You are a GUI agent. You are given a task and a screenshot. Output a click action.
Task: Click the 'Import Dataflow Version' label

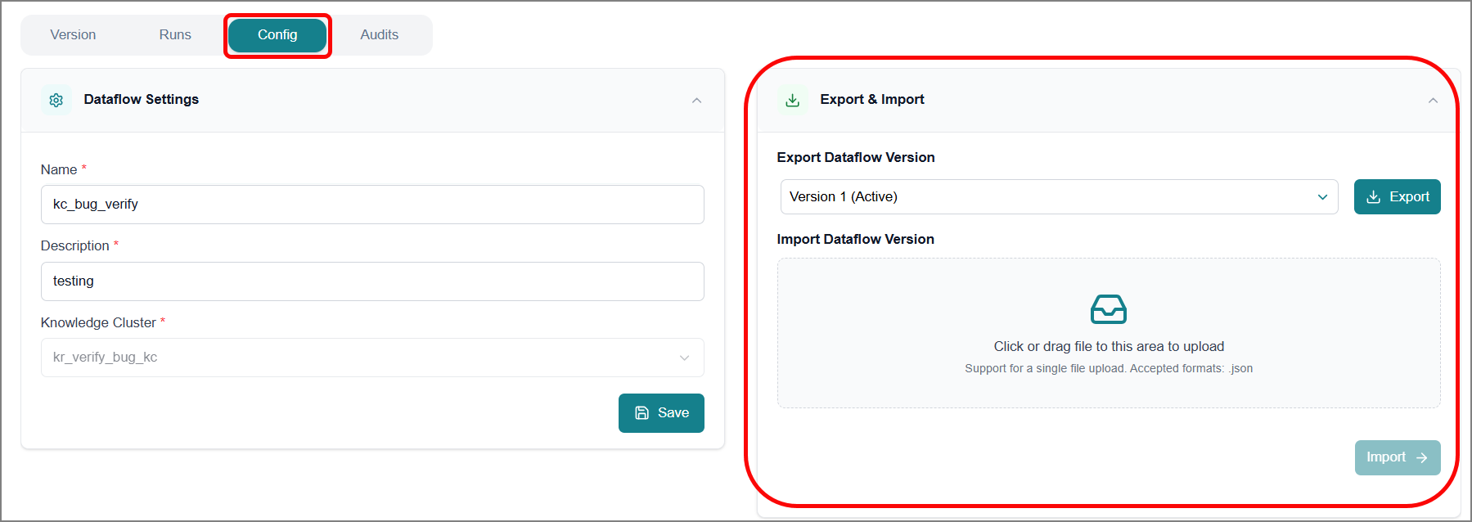click(x=855, y=239)
